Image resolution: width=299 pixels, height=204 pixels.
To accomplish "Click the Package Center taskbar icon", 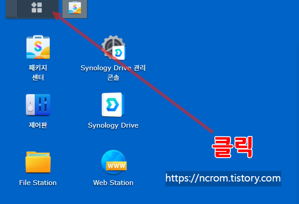I will [75, 8].
